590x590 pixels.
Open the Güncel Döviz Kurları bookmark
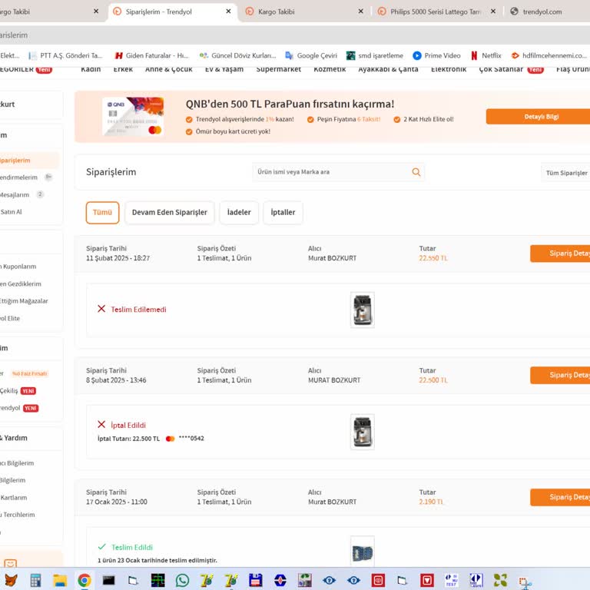[x=238, y=55]
